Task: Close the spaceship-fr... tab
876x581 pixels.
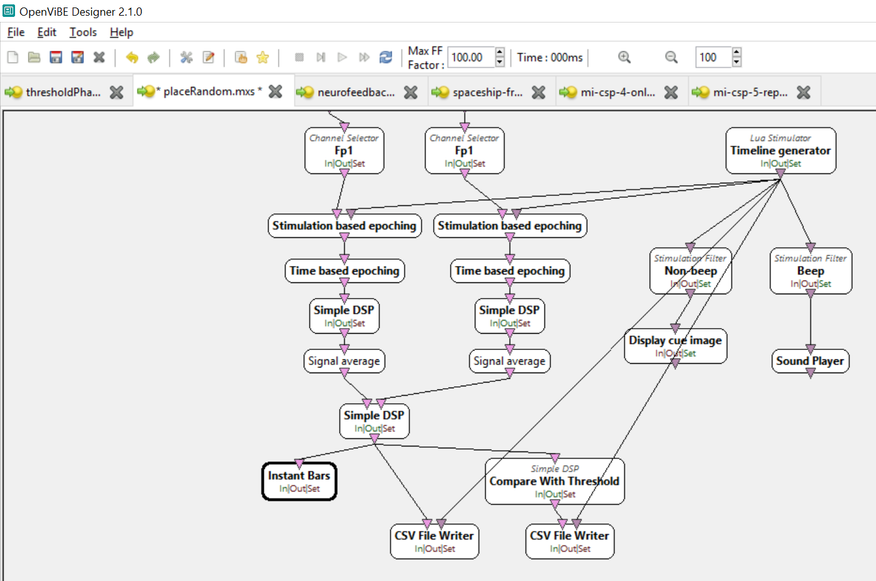Action: tap(538, 92)
